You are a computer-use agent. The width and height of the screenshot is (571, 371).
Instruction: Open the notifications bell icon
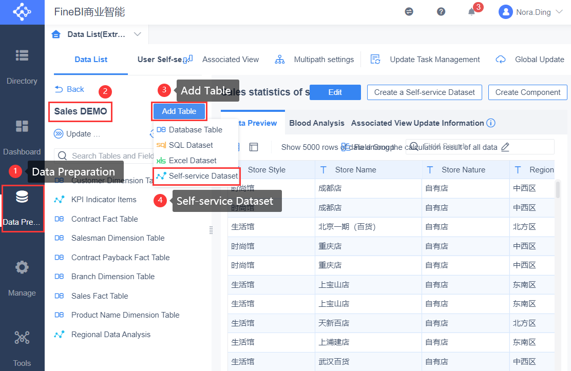tap(471, 12)
